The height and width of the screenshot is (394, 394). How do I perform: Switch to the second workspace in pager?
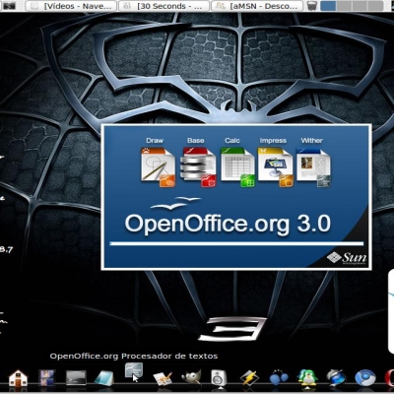[344, 6]
